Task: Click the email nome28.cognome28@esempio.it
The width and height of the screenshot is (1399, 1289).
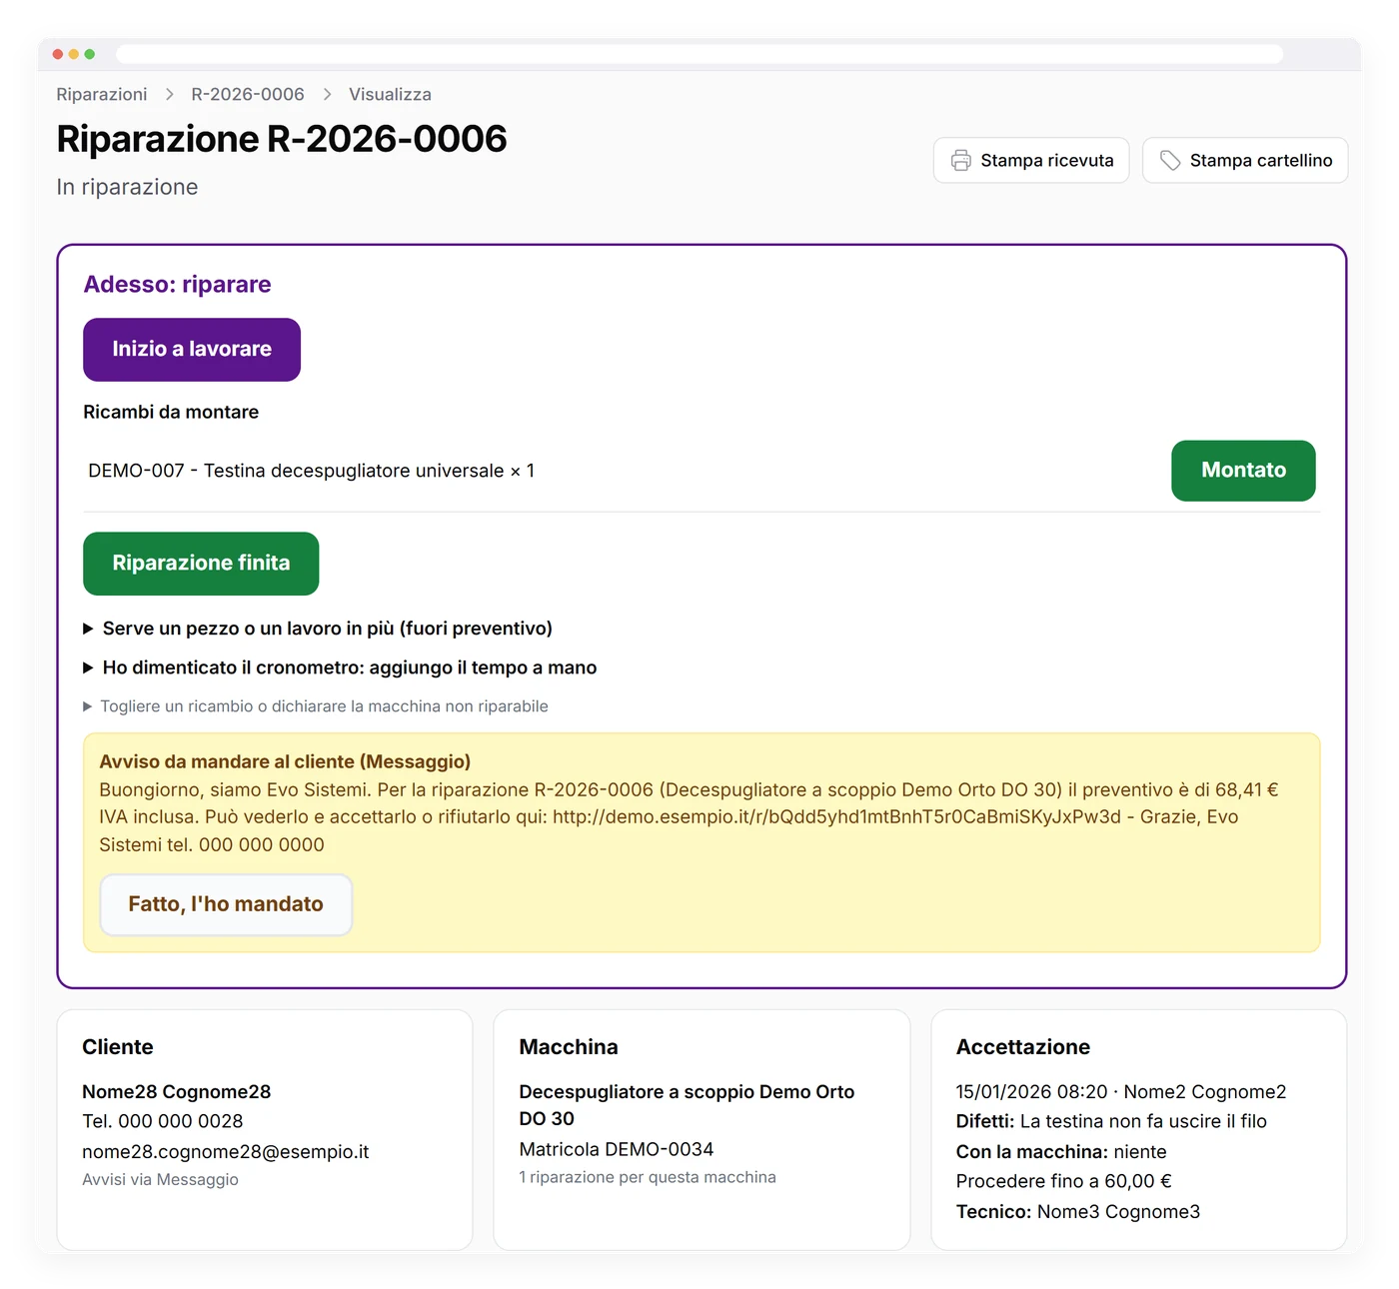Action: pyautogui.click(x=226, y=1152)
